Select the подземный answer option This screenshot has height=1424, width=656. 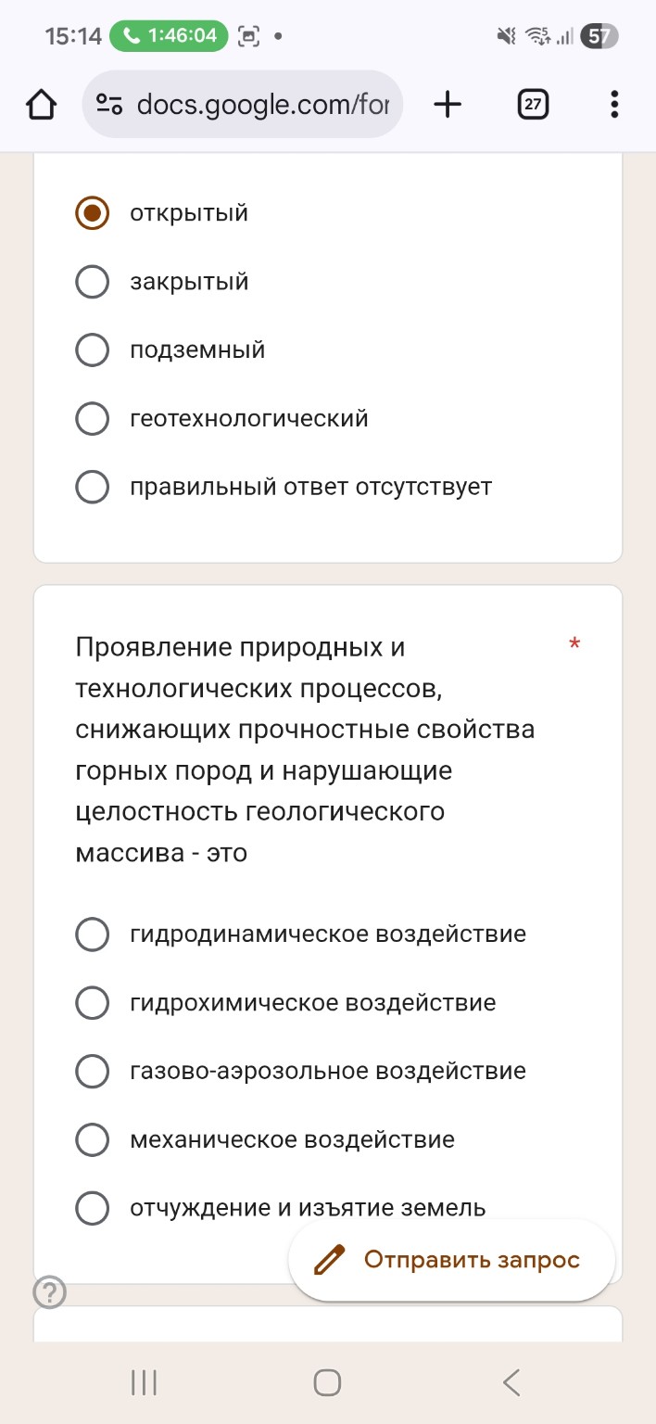92,350
